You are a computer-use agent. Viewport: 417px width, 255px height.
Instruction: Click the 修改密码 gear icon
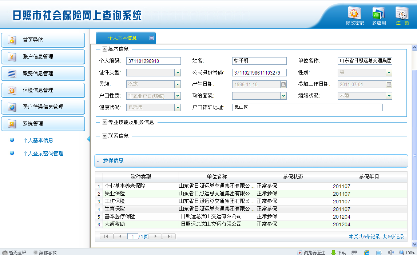point(354,13)
